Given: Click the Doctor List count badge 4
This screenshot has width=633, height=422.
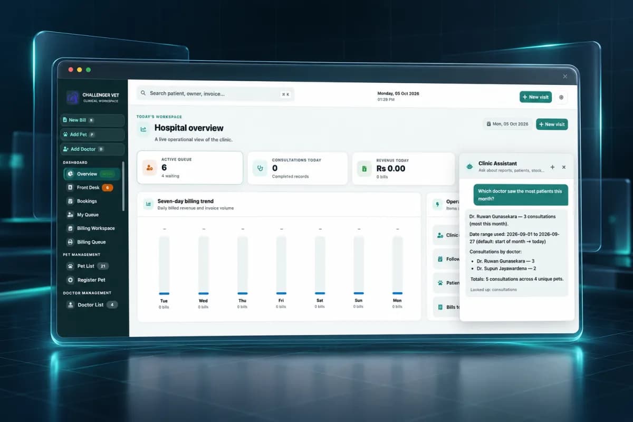Looking at the screenshot, I should point(112,305).
